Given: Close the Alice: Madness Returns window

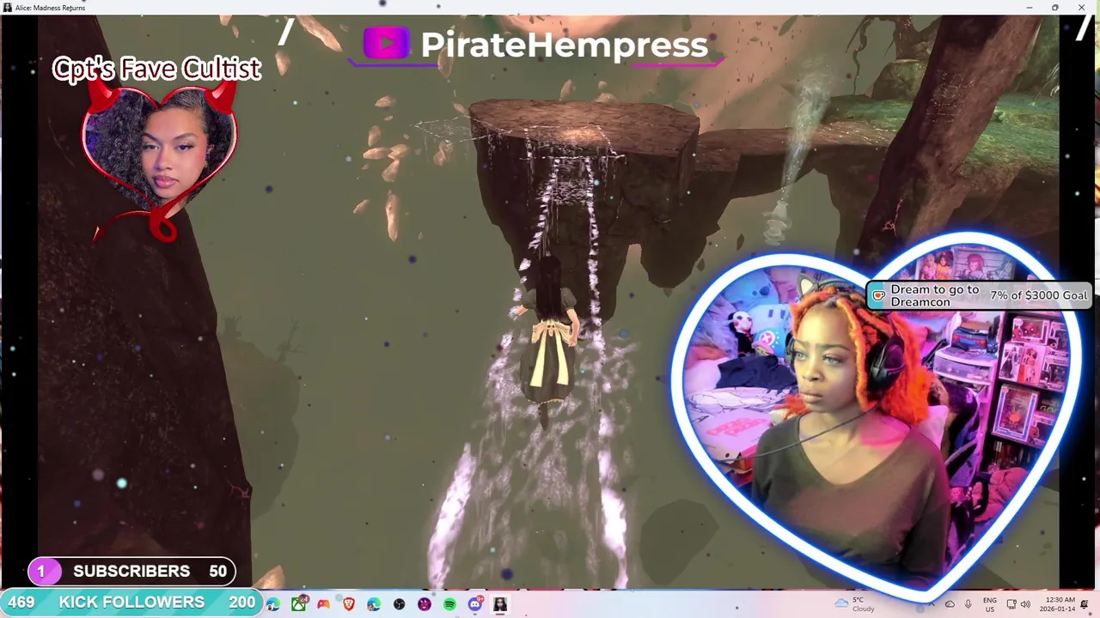Looking at the screenshot, I should tap(1081, 8).
